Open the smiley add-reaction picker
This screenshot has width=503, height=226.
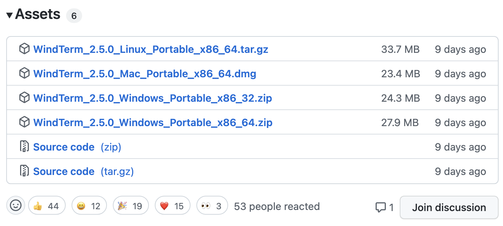(x=16, y=206)
